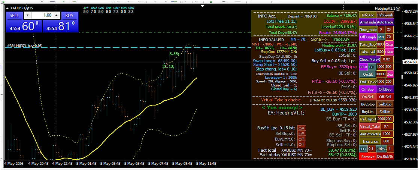Open the one-click trading arrow beside XAUUSD,M15
The width and height of the screenshot is (418, 170).
click(7, 8)
